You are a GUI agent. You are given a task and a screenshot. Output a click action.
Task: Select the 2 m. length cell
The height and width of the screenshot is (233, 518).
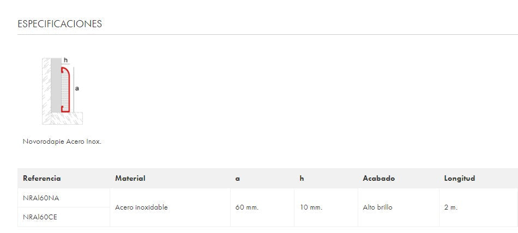(x=451, y=207)
